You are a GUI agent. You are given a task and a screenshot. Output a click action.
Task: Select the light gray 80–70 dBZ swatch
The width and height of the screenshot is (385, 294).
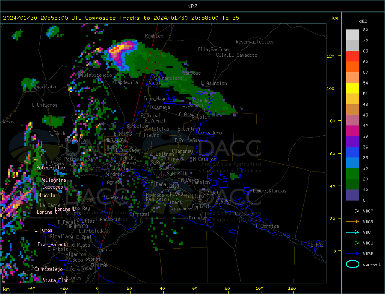point(352,35)
